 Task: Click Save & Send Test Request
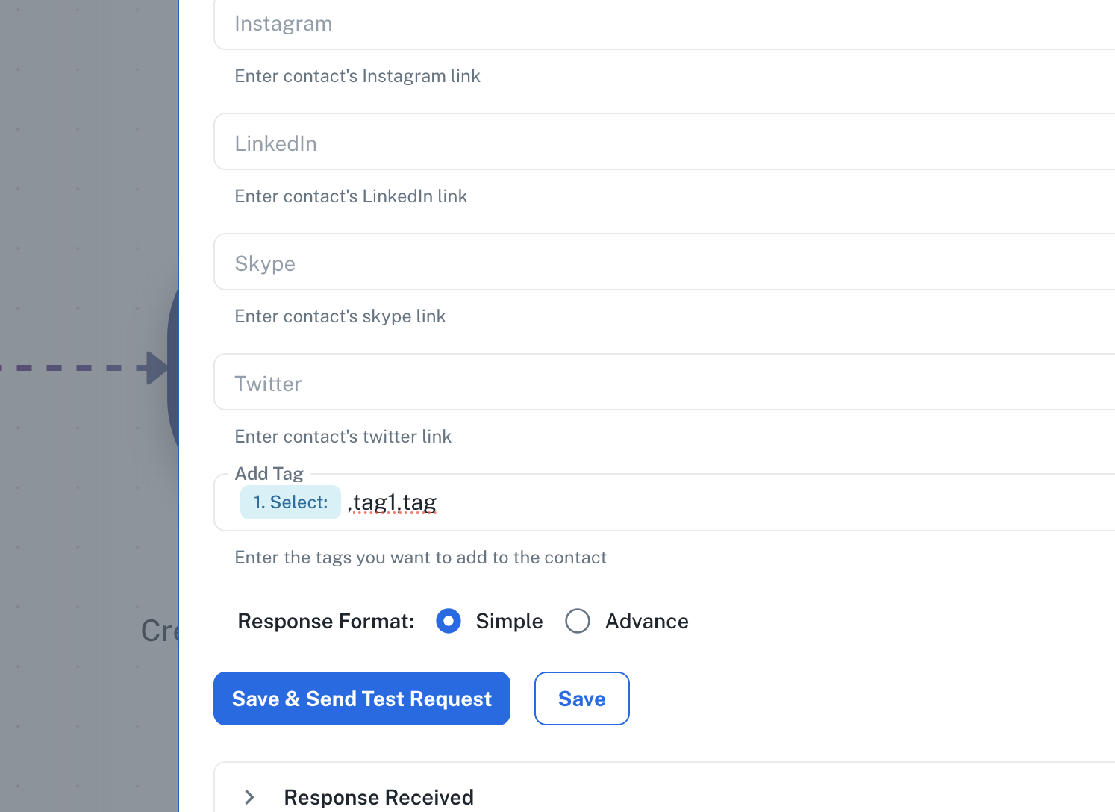pos(362,699)
